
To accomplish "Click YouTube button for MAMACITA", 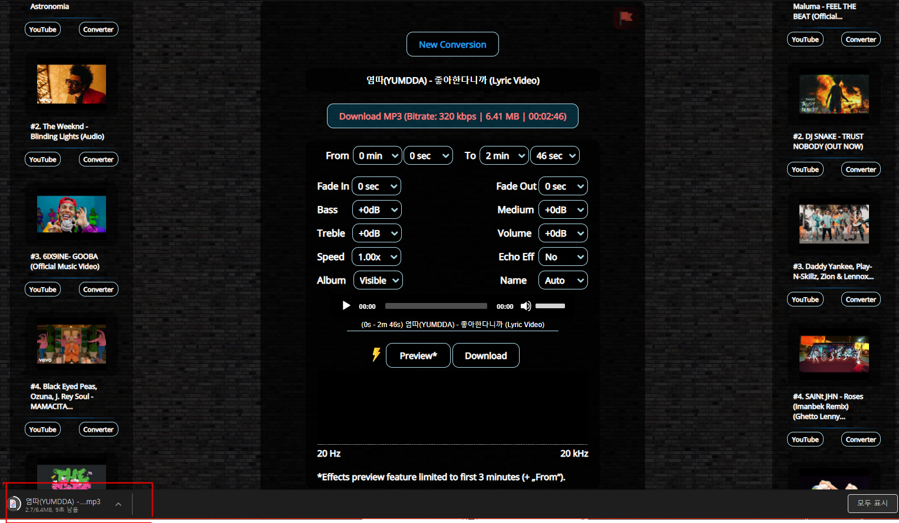I will point(42,429).
